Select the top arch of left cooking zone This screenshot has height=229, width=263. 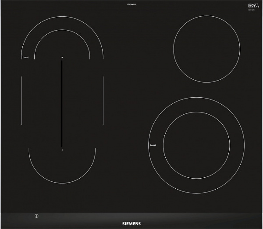click(62, 17)
